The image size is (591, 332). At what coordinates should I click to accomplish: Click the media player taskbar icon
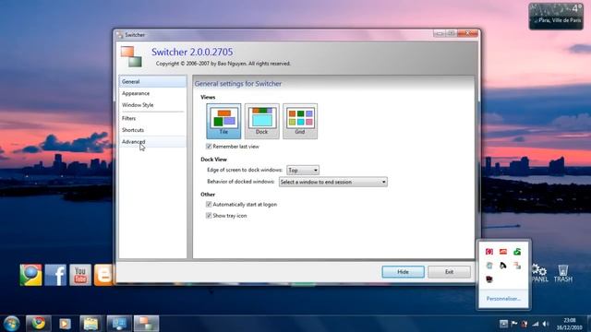point(65,324)
